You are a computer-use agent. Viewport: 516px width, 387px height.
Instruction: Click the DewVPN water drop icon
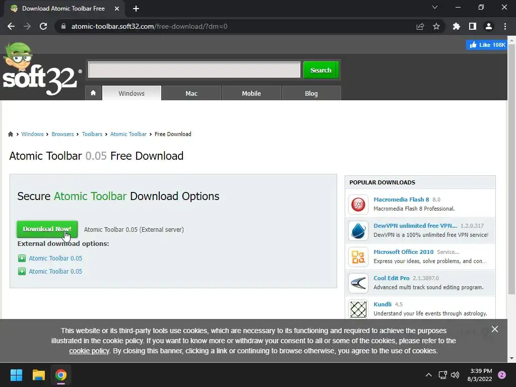358,231
